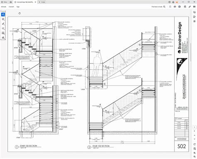Open the notifications bell
The width and height of the screenshot is (197, 159).
(173, 2)
